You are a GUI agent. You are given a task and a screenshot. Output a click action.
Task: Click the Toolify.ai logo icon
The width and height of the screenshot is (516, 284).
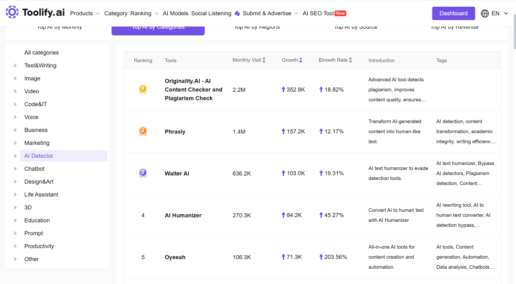click(12, 12)
